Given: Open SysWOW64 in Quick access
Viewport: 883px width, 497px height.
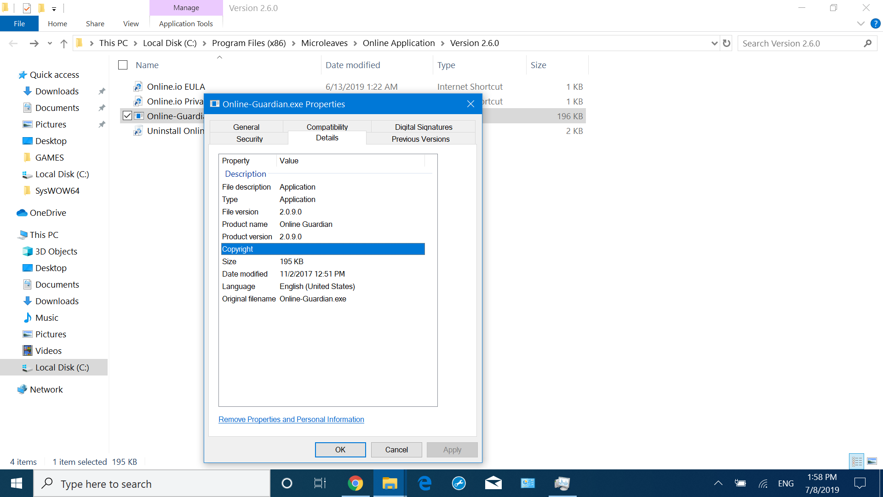Looking at the screenshot, I should 57,191.
